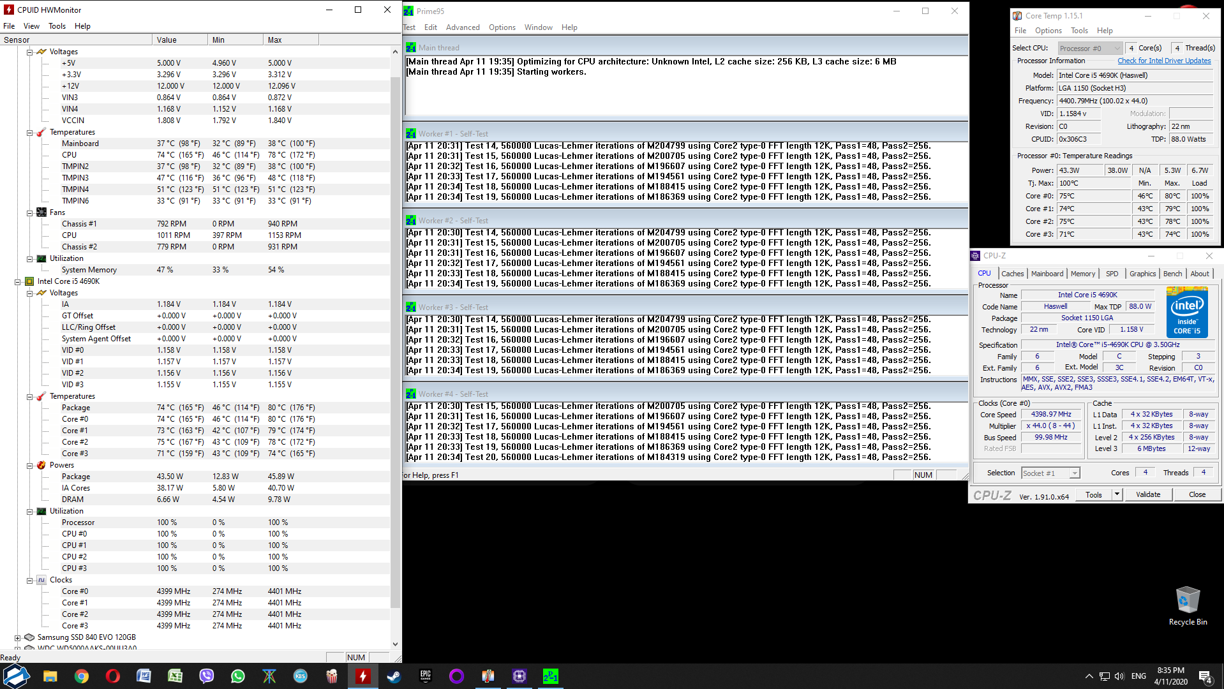Open the Advanced menu in Prime95
The width and height of the screenshot is (1224, 689).
pyautogui.click(x=462, y=27)
